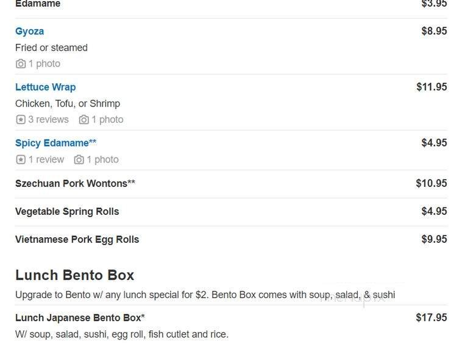This screenshot has height=348, width=462.
Task: Click the $11.95 Lettuce Wrap price
Action: click(432, 87)
